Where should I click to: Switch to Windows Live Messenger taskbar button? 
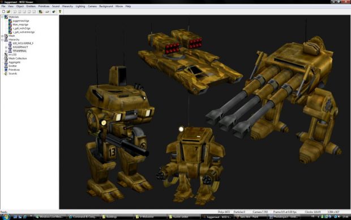tap(50, 217)
